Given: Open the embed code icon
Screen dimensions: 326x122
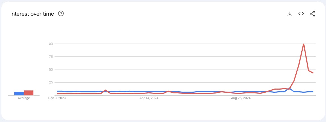Looking at the screenshot, I should 301,14.
